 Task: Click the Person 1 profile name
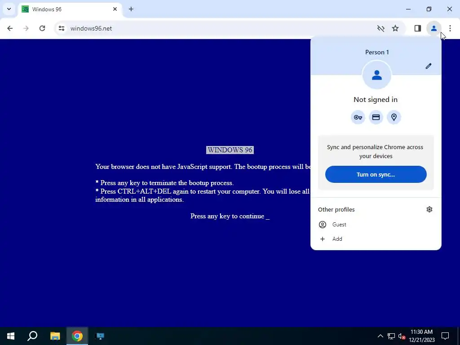377,52
